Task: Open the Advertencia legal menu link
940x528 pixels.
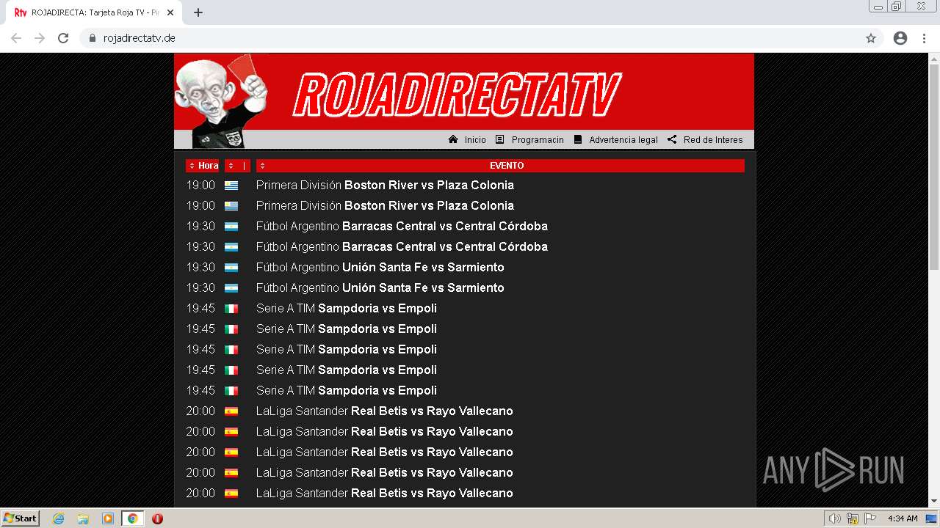Action: pos(623,140)
